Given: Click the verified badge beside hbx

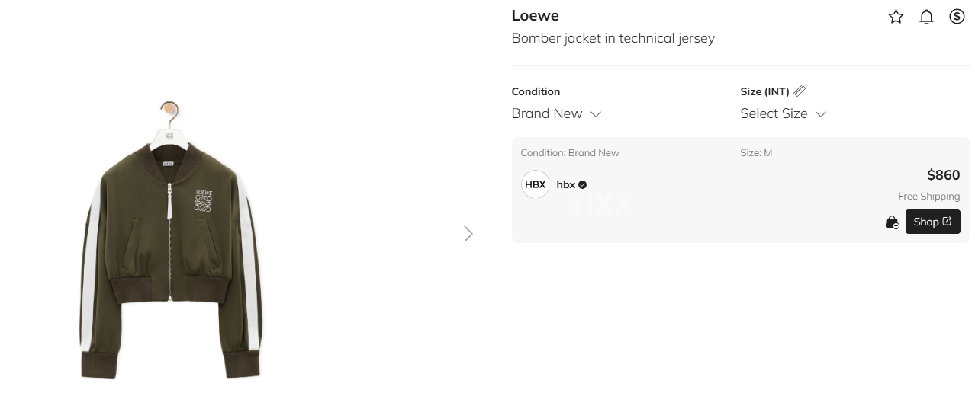Looking at the screenshot, I should pos(583,184).
